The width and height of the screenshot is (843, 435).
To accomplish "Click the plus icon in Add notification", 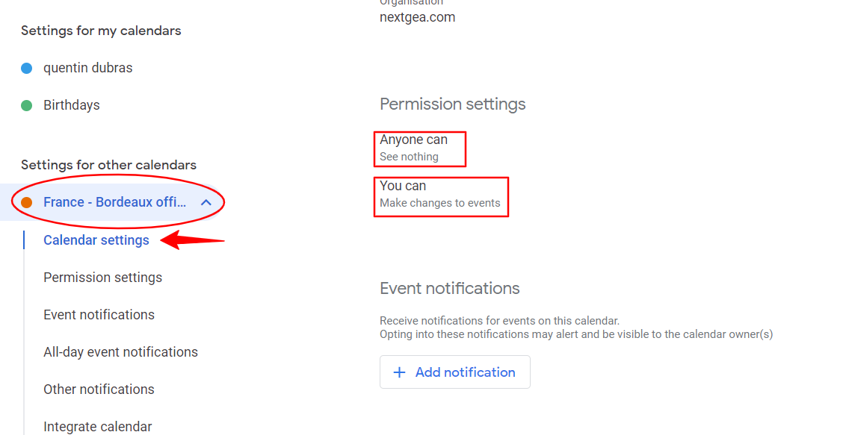I will (x=400, y=372).
